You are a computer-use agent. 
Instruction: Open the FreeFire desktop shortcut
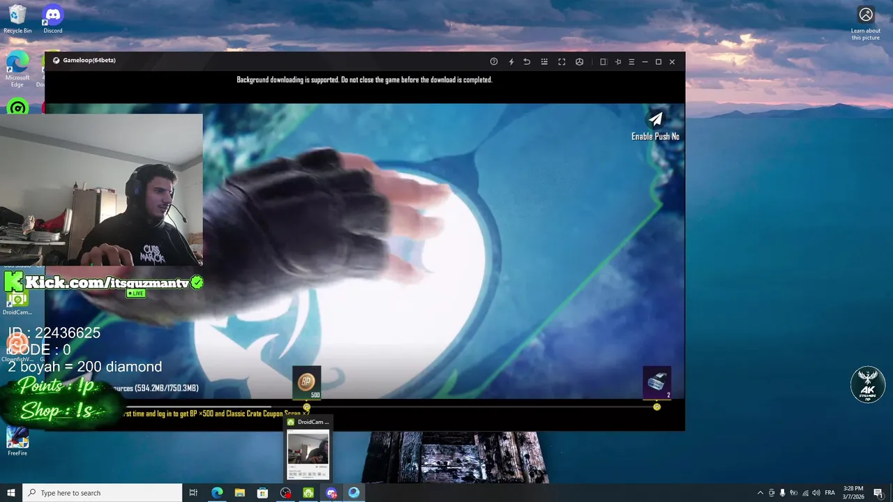pos(17,441)
